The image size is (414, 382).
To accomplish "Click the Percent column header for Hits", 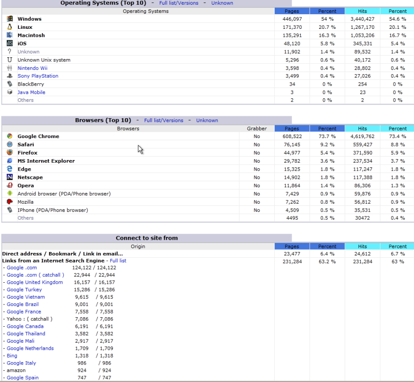I will (397, 10).
